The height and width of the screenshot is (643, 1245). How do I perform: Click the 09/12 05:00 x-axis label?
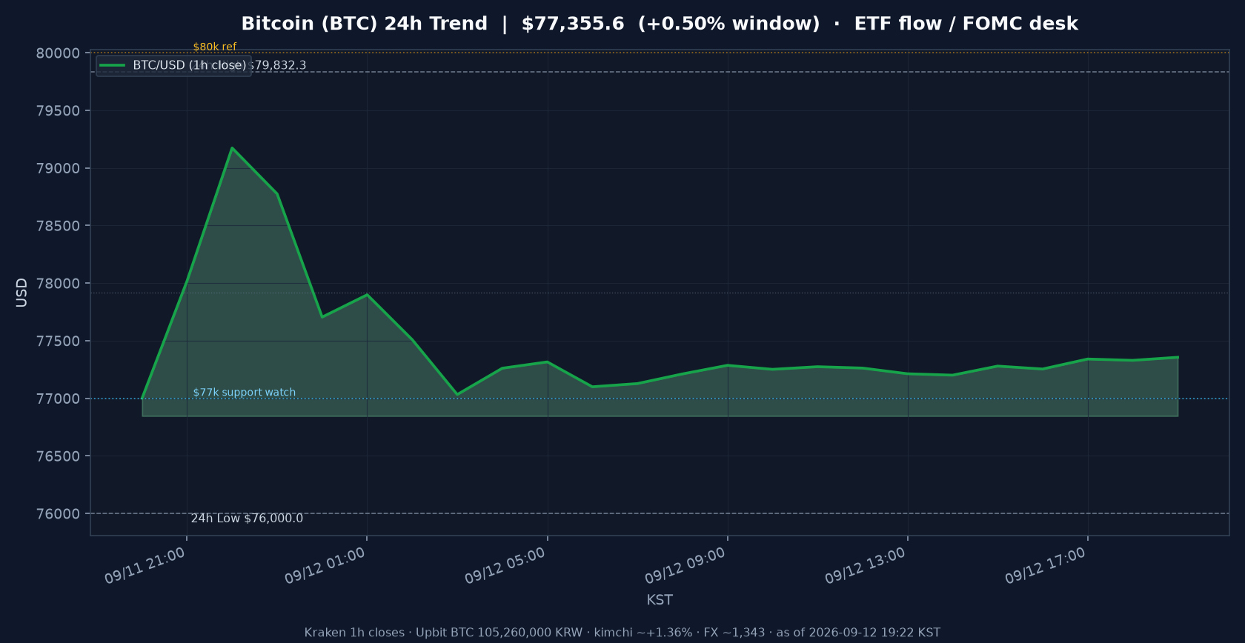[505, 566]
